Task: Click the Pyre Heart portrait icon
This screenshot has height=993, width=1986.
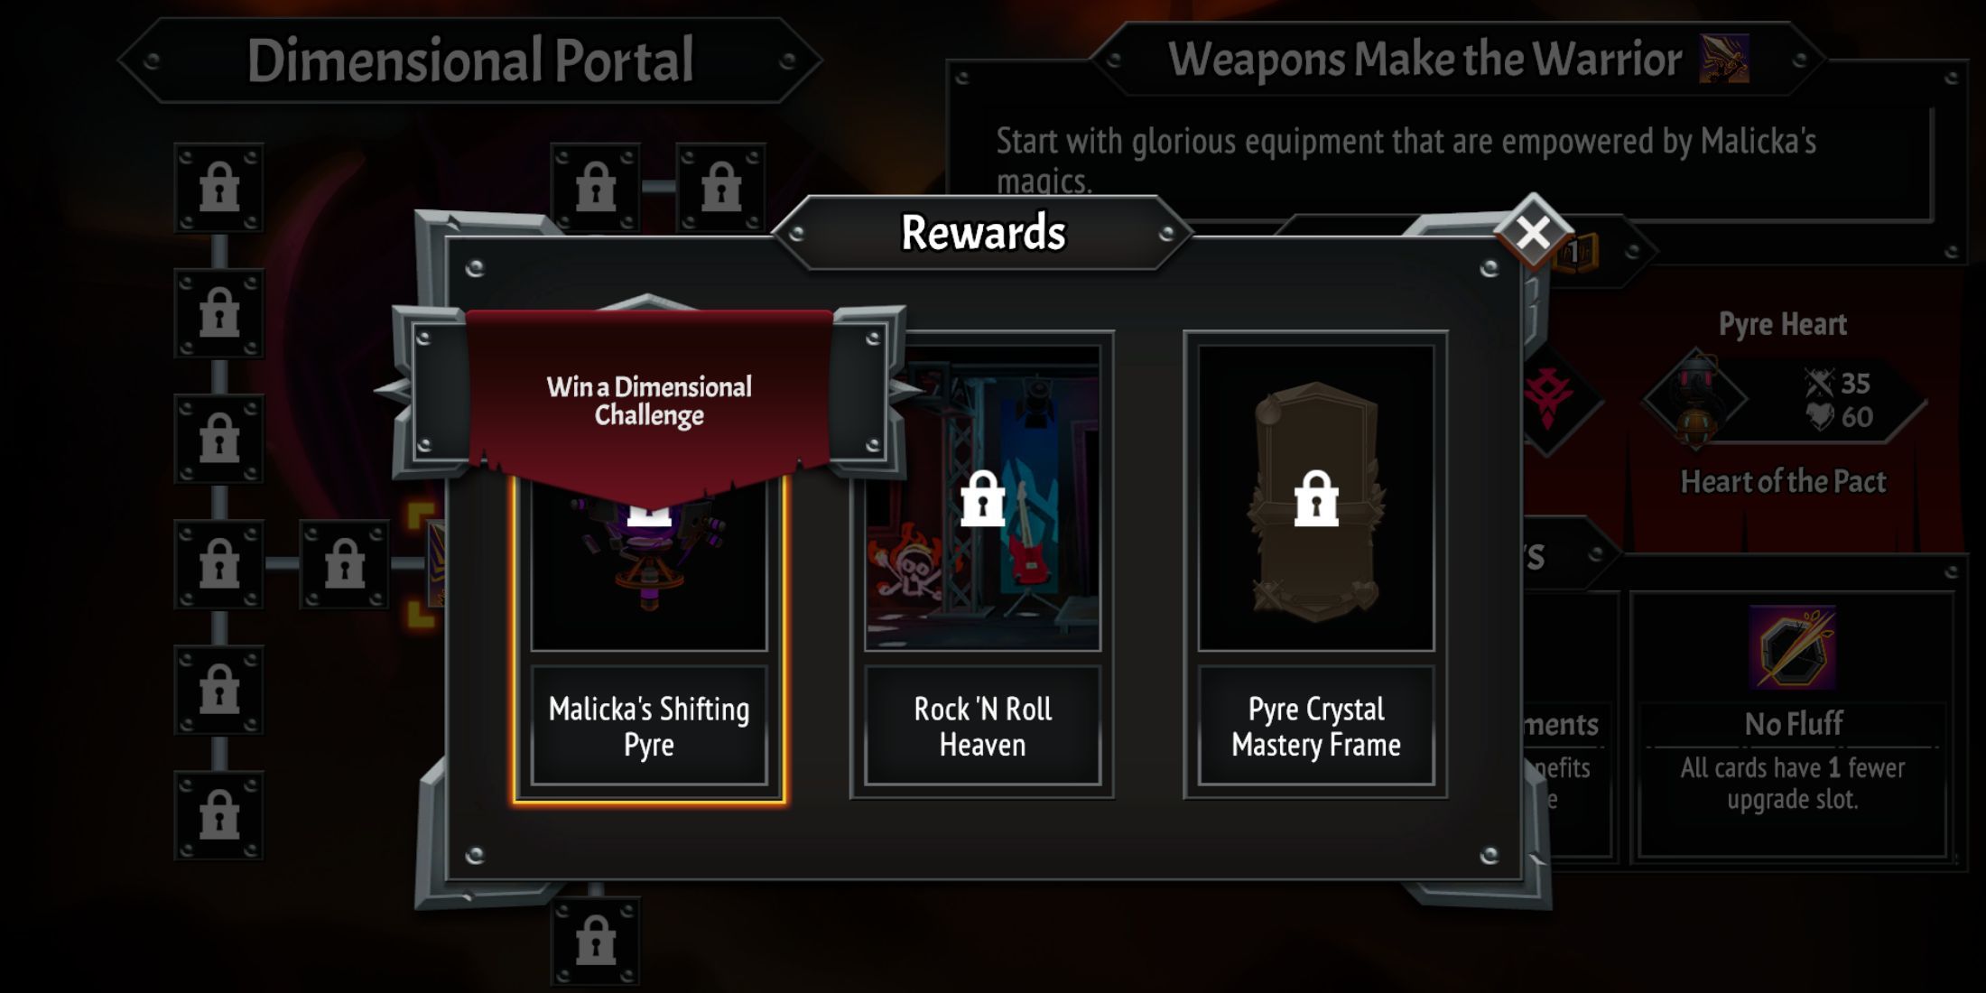Action: (1695, 398)
